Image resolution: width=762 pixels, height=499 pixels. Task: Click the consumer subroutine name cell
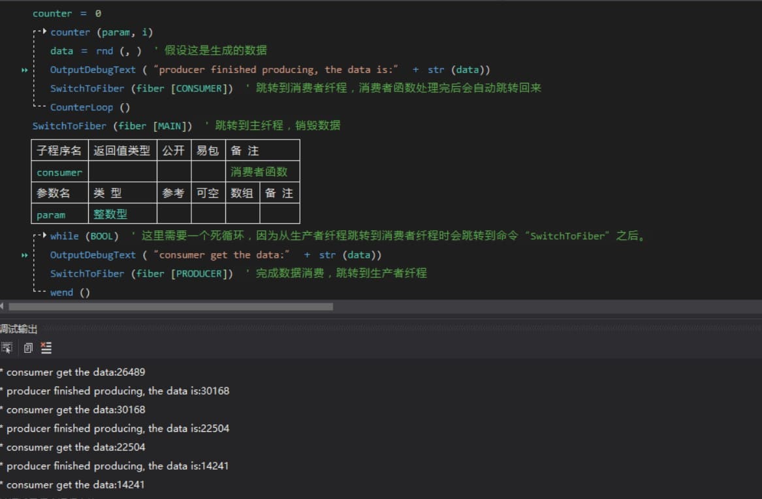(59, 172)
